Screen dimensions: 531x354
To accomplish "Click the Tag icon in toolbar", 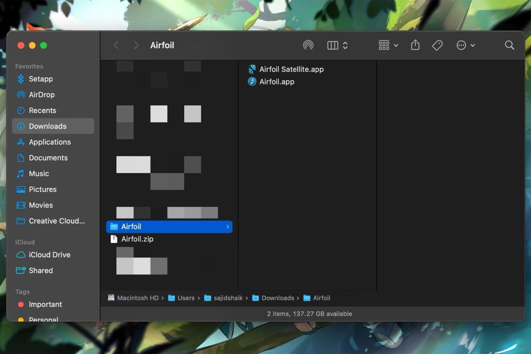I will pyautogui.click(x=438, y=45).
